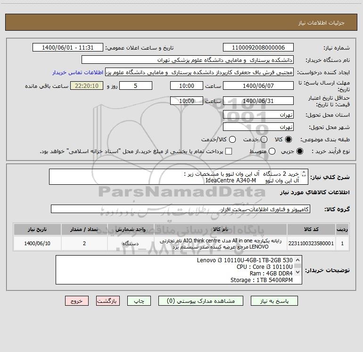The width and height of the screenshot is (363, 352).
Task: Click product code 2231100323580001 cell
Action: tap(311, 243)
